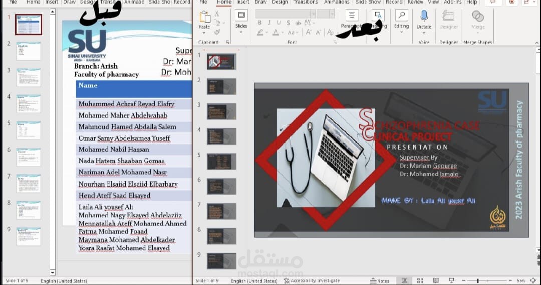
Task: Switch to Insert tab in right window
Action: tap(243, 2)
